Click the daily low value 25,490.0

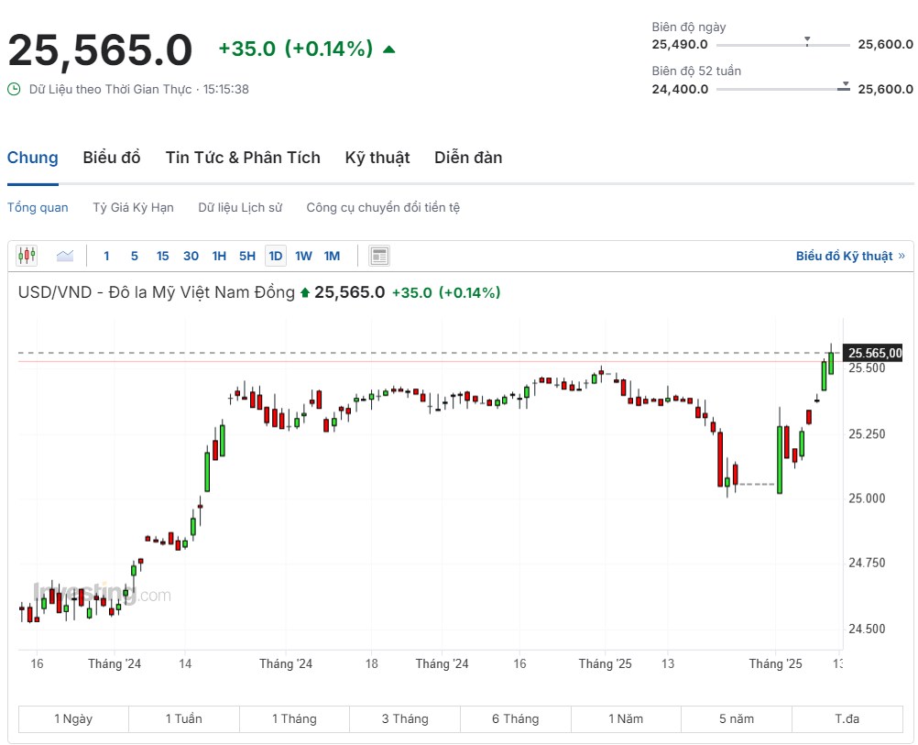680,44
